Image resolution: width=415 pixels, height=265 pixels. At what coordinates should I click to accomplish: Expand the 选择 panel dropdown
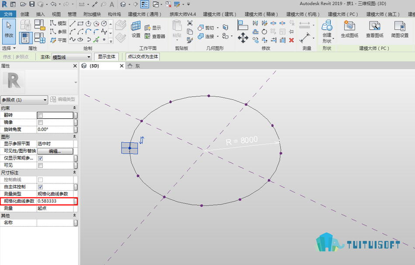pos(9,48)
